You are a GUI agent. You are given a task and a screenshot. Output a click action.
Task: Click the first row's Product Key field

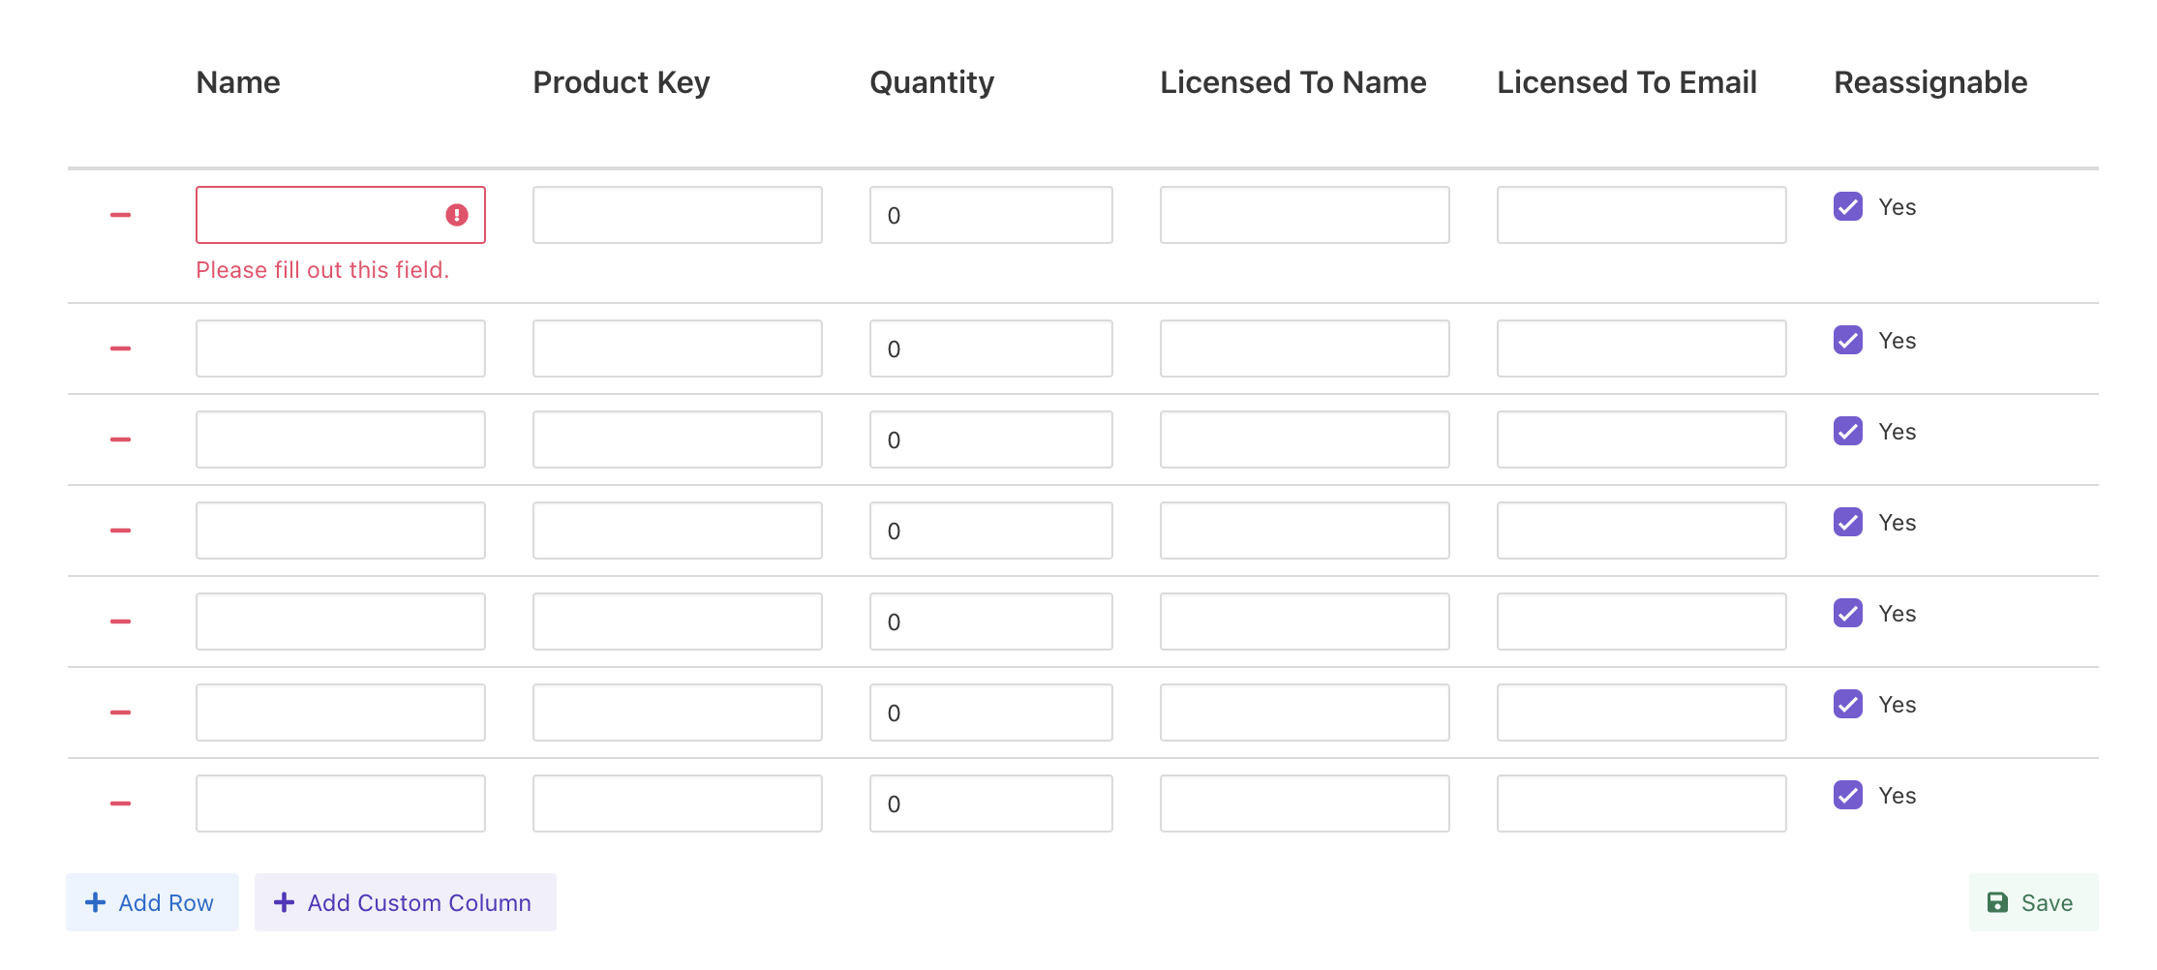point(677,215)
